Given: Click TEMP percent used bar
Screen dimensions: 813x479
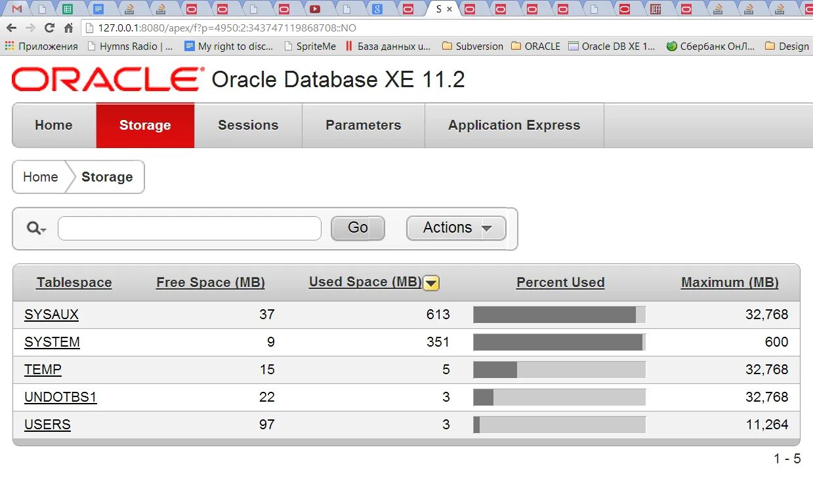Looking at the screenshot, I should pyautogui.click(x=560, y=370).
